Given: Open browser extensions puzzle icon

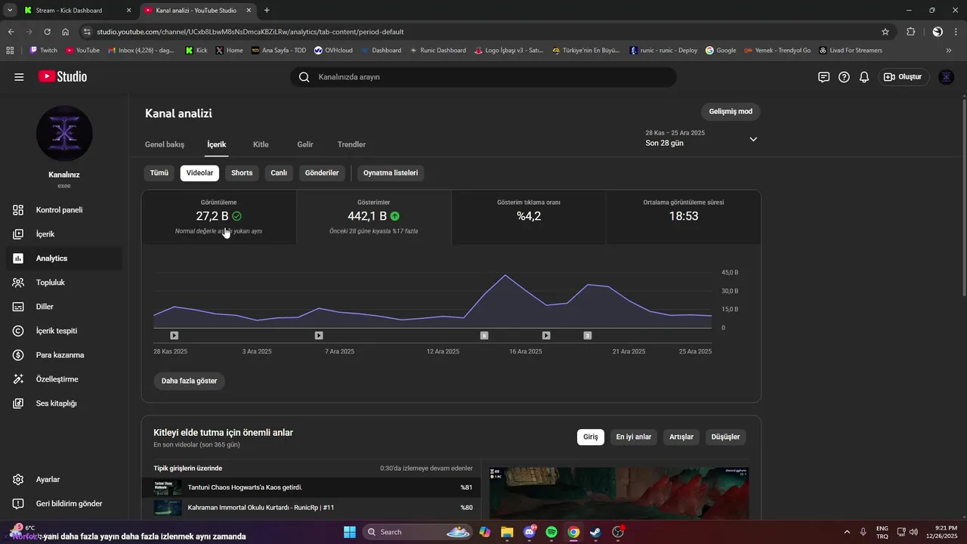Looking at the screenshot, I should [910, 32].
